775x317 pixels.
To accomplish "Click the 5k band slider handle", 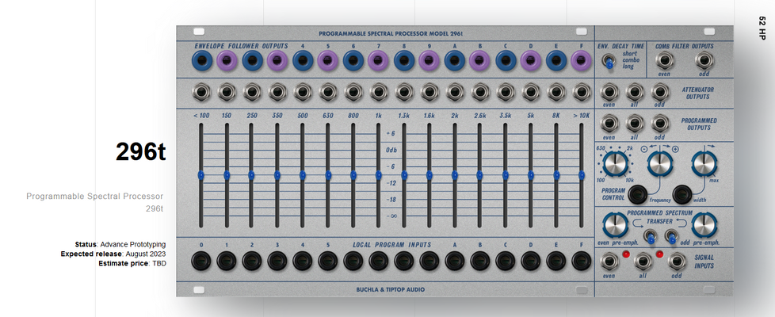I will coord(530,175).
